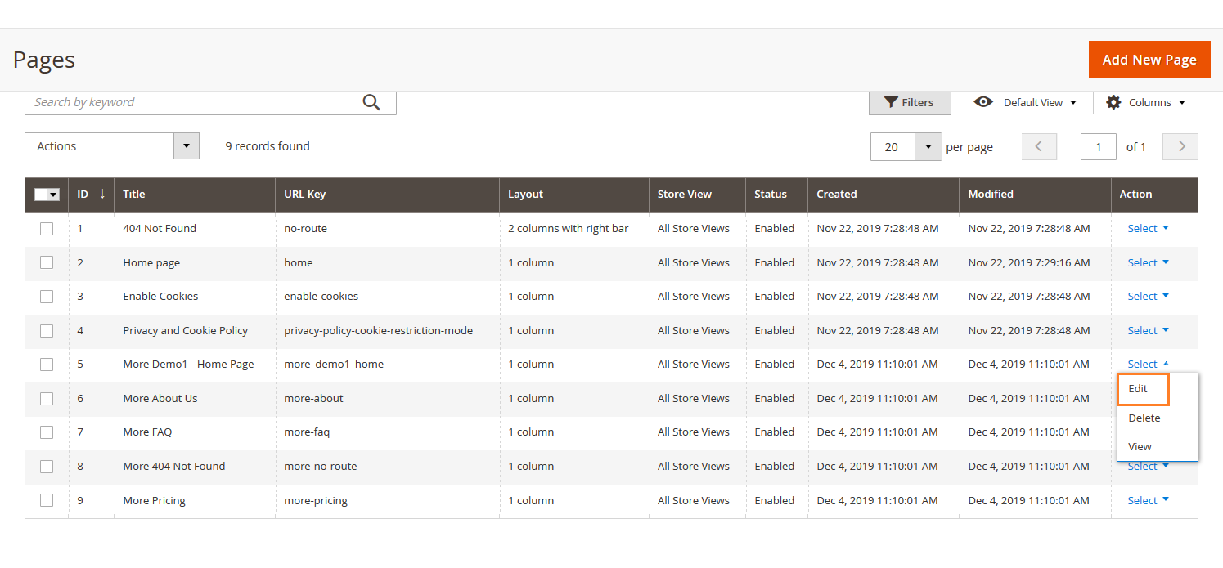
Task: Select the More FAQ row checkbox
Action: pos(47,432)
